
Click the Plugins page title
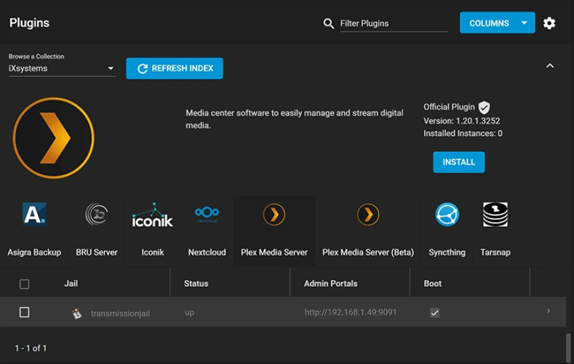click(x=29, y=23)
